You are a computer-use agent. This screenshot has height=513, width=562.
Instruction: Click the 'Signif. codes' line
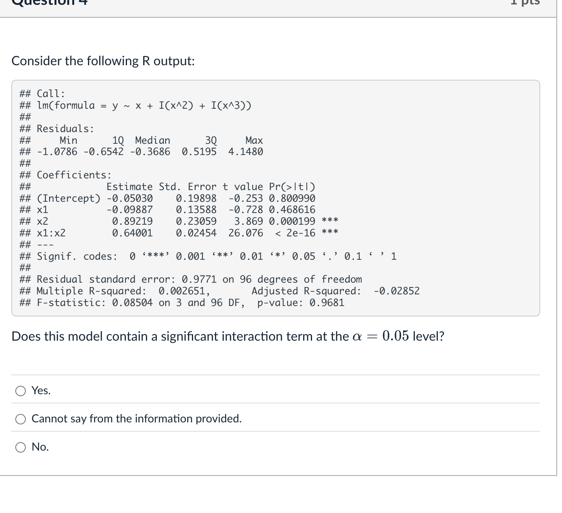coord(208,256)
